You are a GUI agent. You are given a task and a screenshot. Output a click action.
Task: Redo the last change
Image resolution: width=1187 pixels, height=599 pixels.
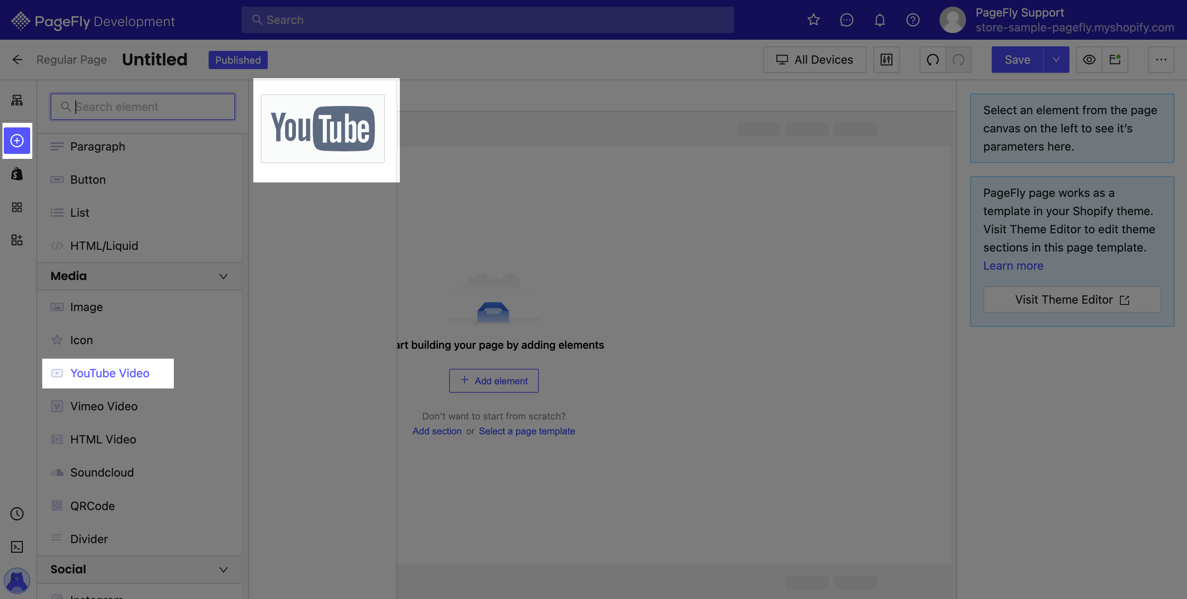click(959, 60)
